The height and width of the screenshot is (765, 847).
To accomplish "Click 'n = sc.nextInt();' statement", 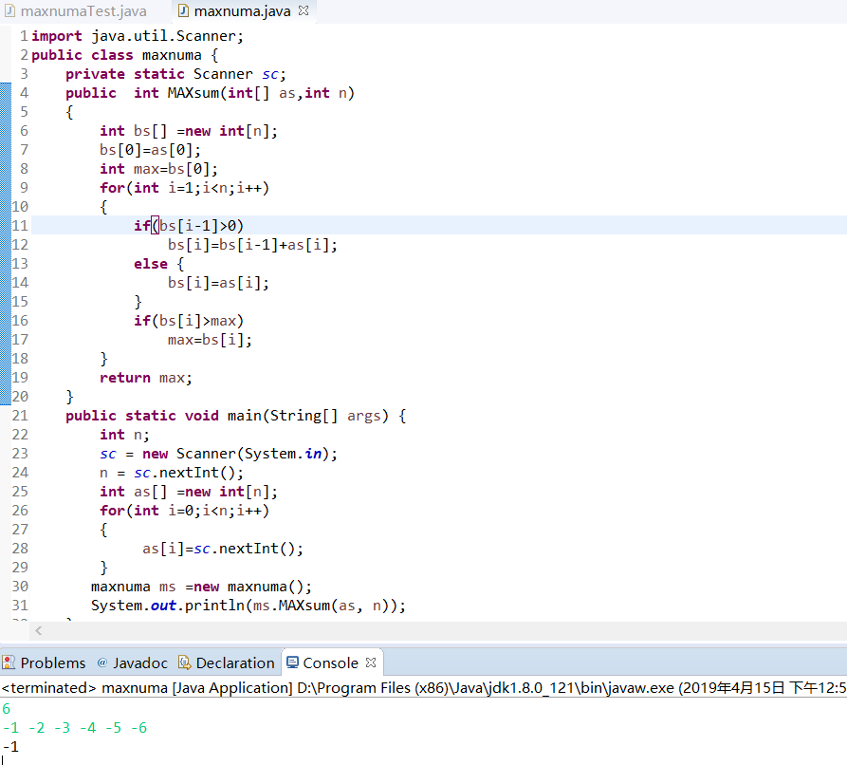I will 172,473.
